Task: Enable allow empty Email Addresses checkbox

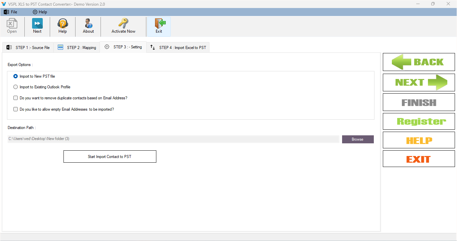Action: pos(15,109)
